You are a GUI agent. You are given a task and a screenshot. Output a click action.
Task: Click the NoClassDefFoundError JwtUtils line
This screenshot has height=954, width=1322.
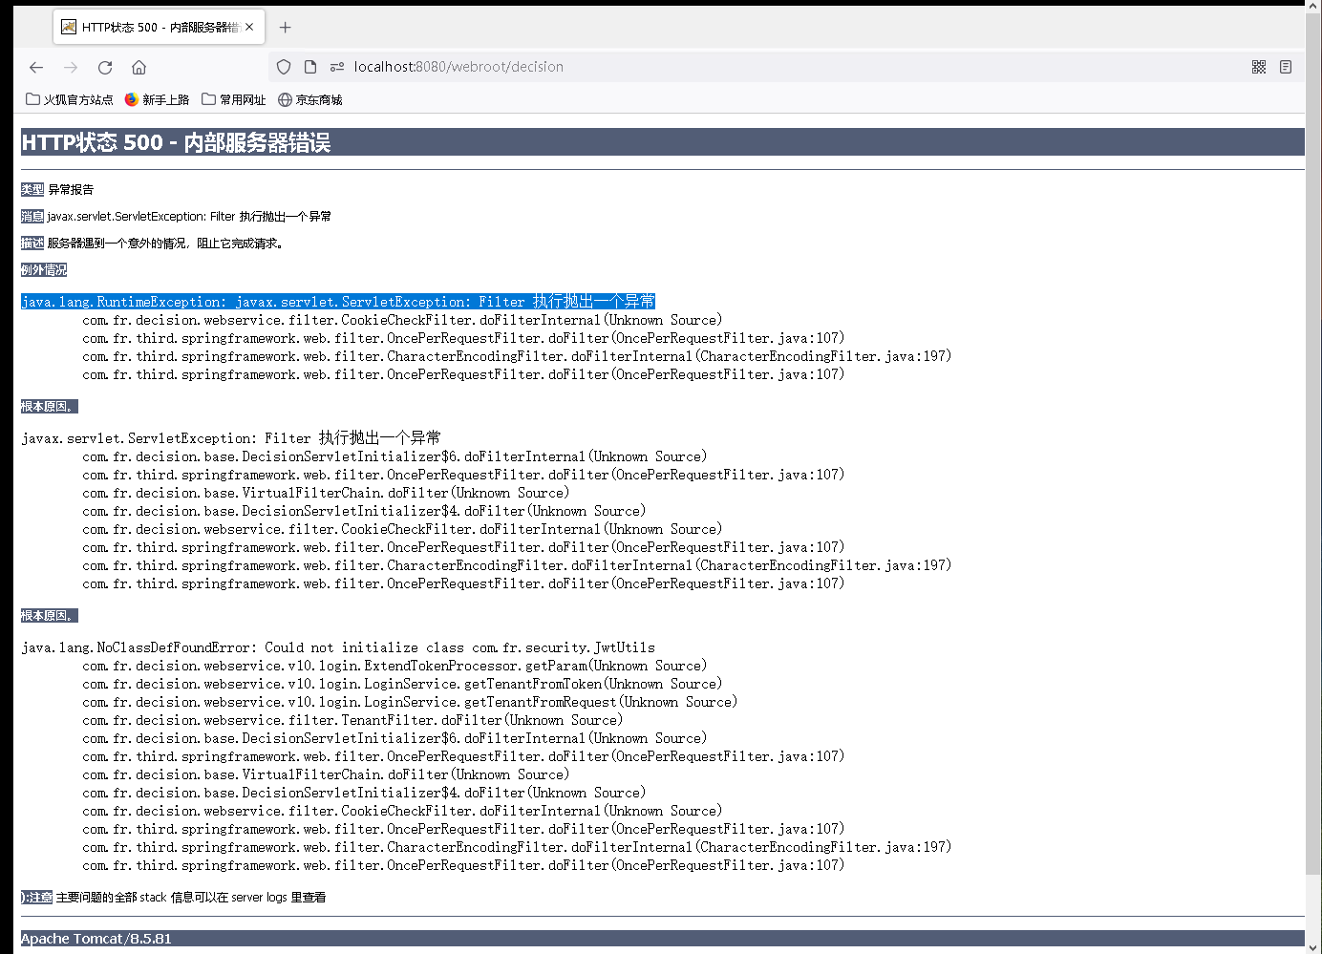(x=338, y=647)
